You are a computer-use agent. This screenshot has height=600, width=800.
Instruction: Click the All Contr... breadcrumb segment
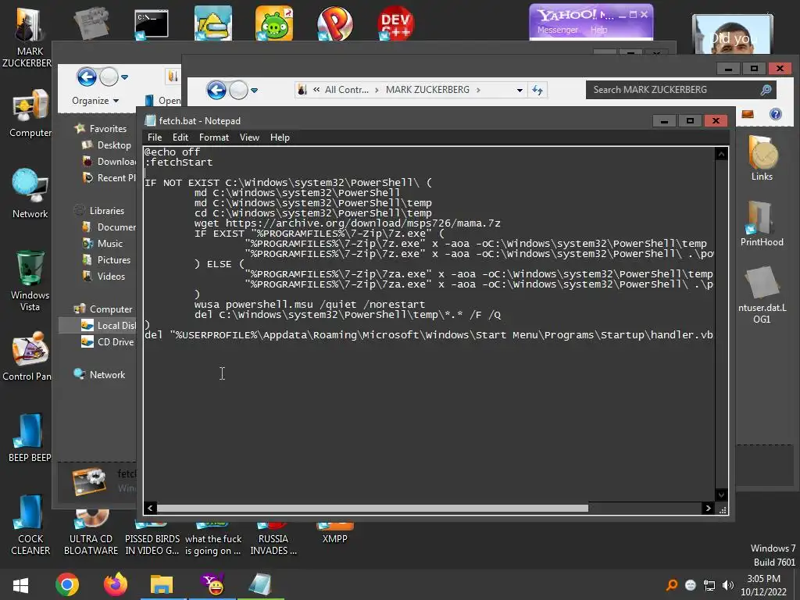coord(346,90)
